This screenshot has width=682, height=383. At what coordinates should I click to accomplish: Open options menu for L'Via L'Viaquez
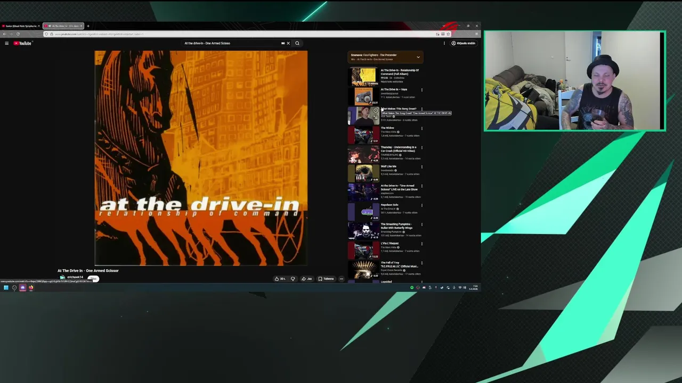click(421, 244)
